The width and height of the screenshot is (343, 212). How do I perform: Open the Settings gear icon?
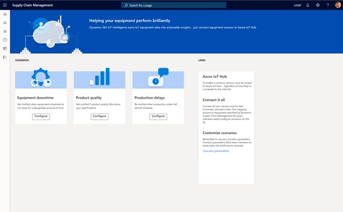pyautogui.click(x=318, y=5)
